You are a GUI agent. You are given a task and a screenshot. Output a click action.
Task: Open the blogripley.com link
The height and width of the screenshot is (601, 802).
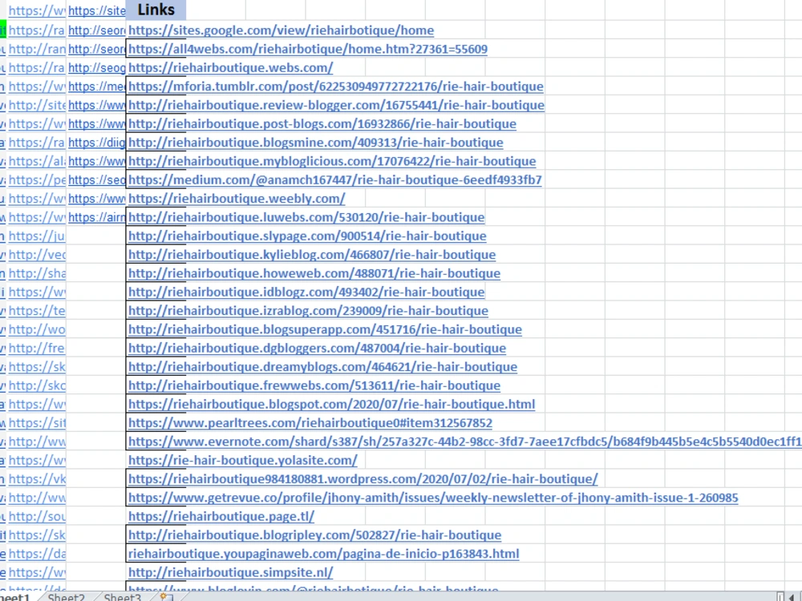click(x=314, y=535)
